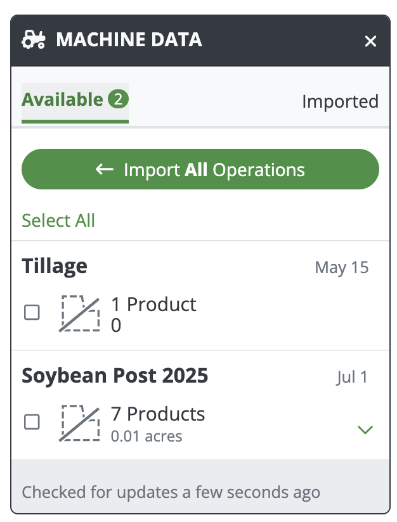Click the green badge showing 2

click(x=118, y=99)
